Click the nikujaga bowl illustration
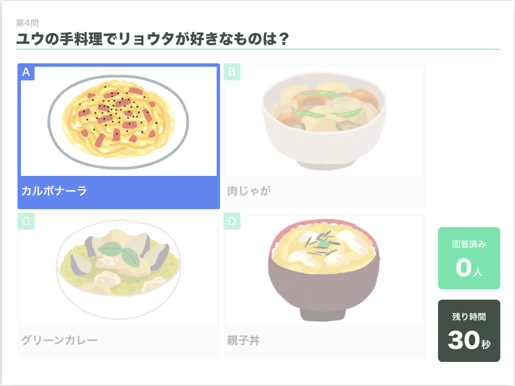 coord(324,122)
